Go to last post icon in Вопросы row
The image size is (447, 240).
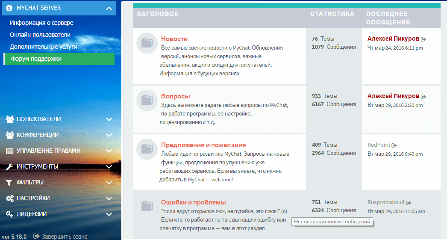423,97
